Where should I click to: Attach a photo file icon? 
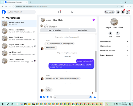tap(44, 97)
